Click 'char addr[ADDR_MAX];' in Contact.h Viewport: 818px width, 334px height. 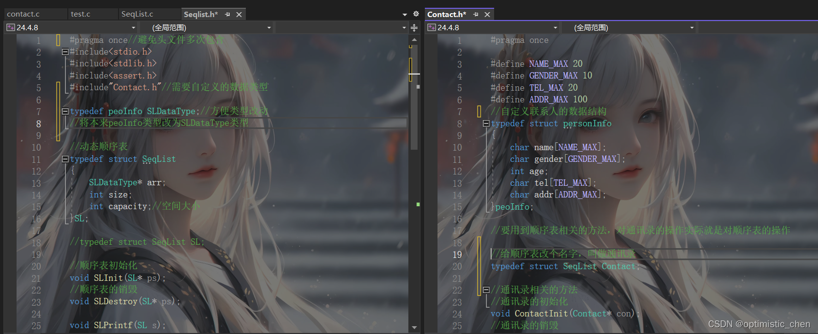click(558, 195)
